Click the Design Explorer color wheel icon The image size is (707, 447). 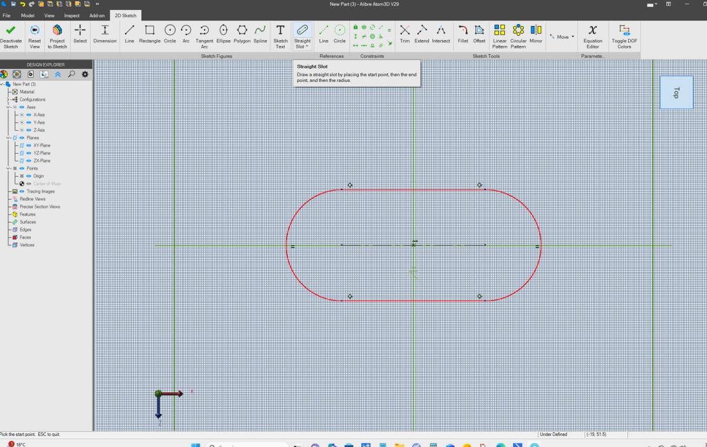tap(4, 74)
